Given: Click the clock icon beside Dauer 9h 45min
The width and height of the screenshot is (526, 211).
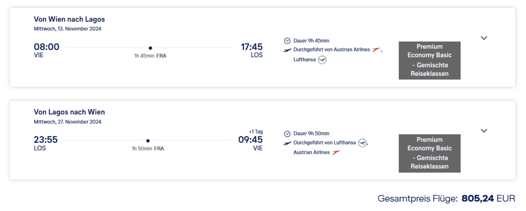Looking at the screenshot, I should [287, 41].
